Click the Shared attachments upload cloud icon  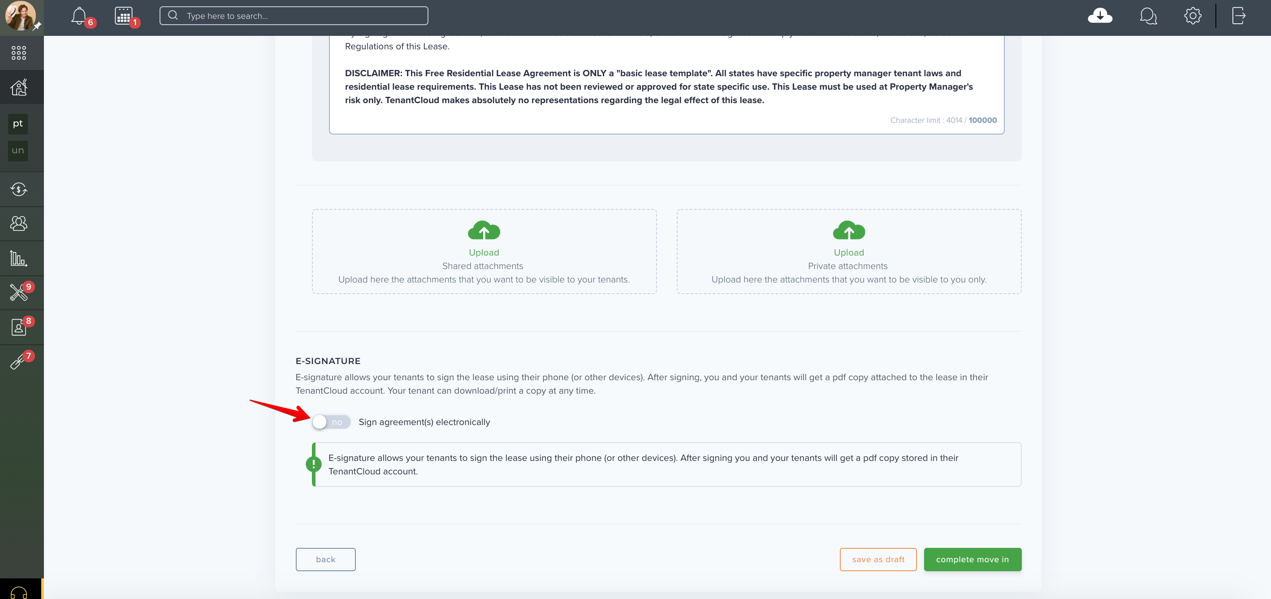coord(484,230)
